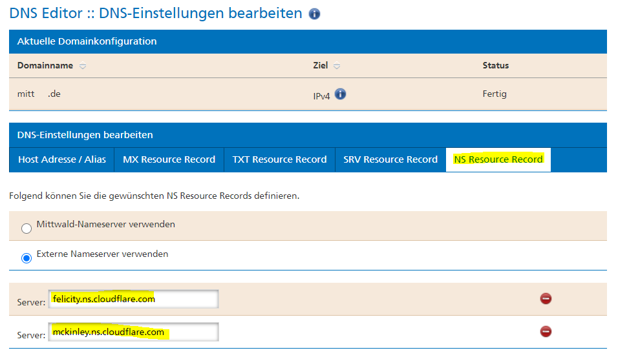Remove the mckinley.ns.cloudflare.com server entry
The width and height of the screenshot is (618, 357).
tap(546, 331)
